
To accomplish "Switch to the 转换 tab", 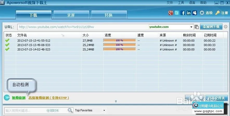I will click(x=109, y=15).
